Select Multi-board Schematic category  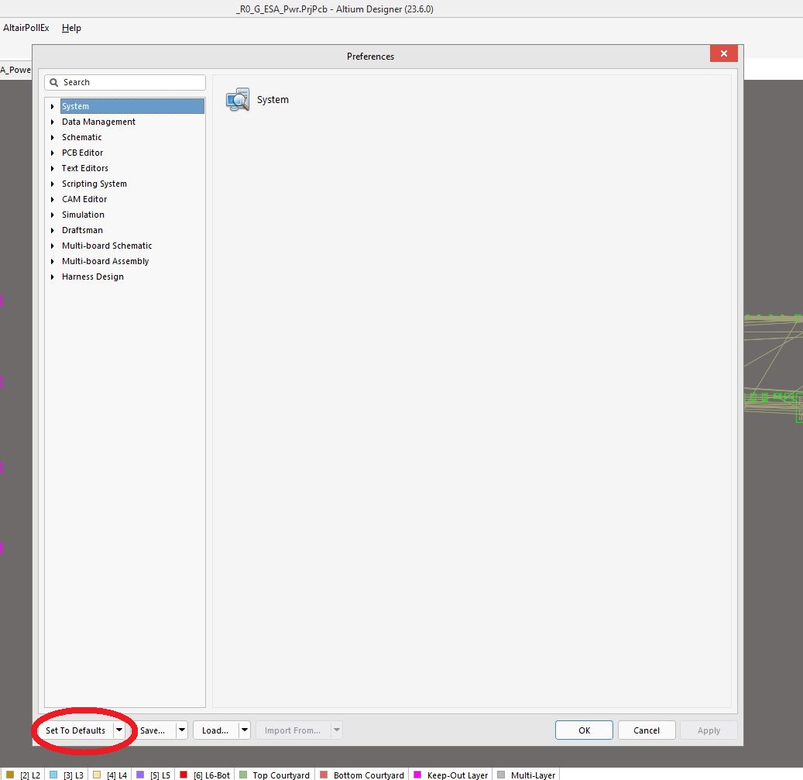point(107,246)
